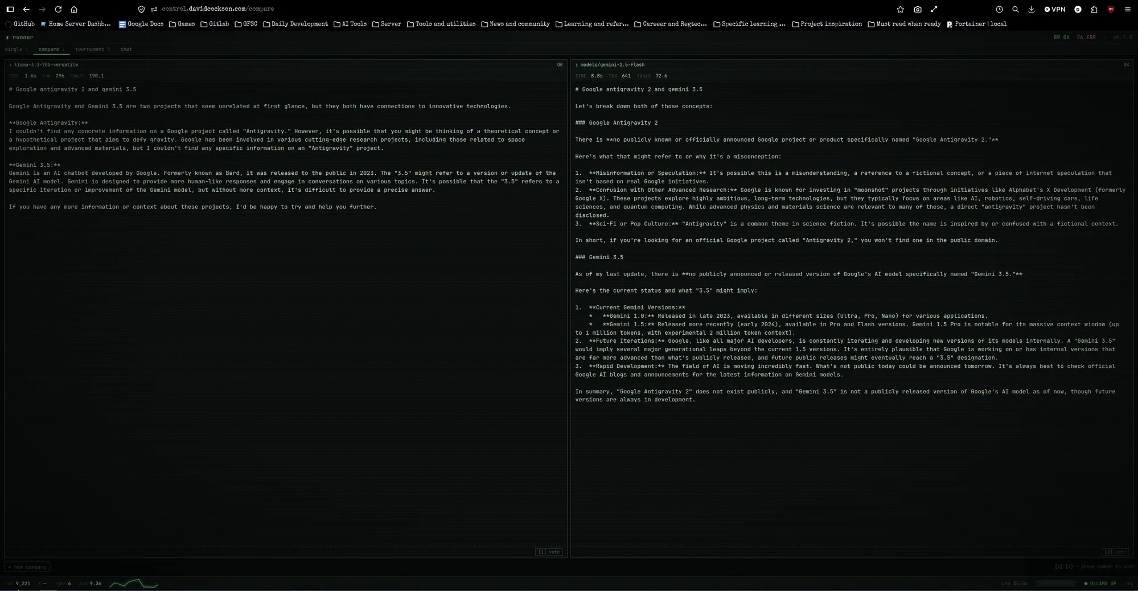The width and height of the screenshot is (1138, 591).
Task: Click the address bar URL field
Action: pyautogui.click(x=218, y=9)
